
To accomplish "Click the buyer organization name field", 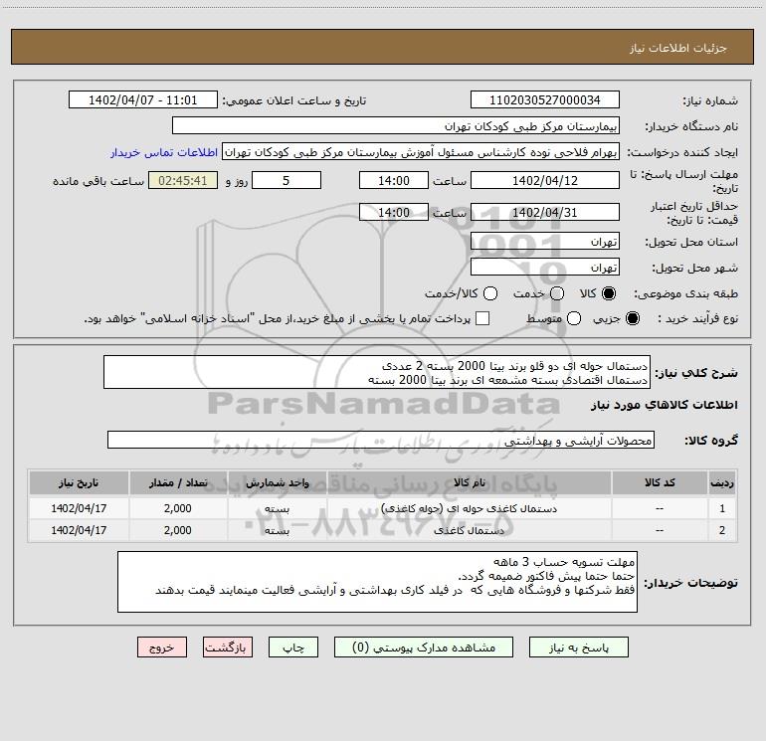I will tap(396, 125).
